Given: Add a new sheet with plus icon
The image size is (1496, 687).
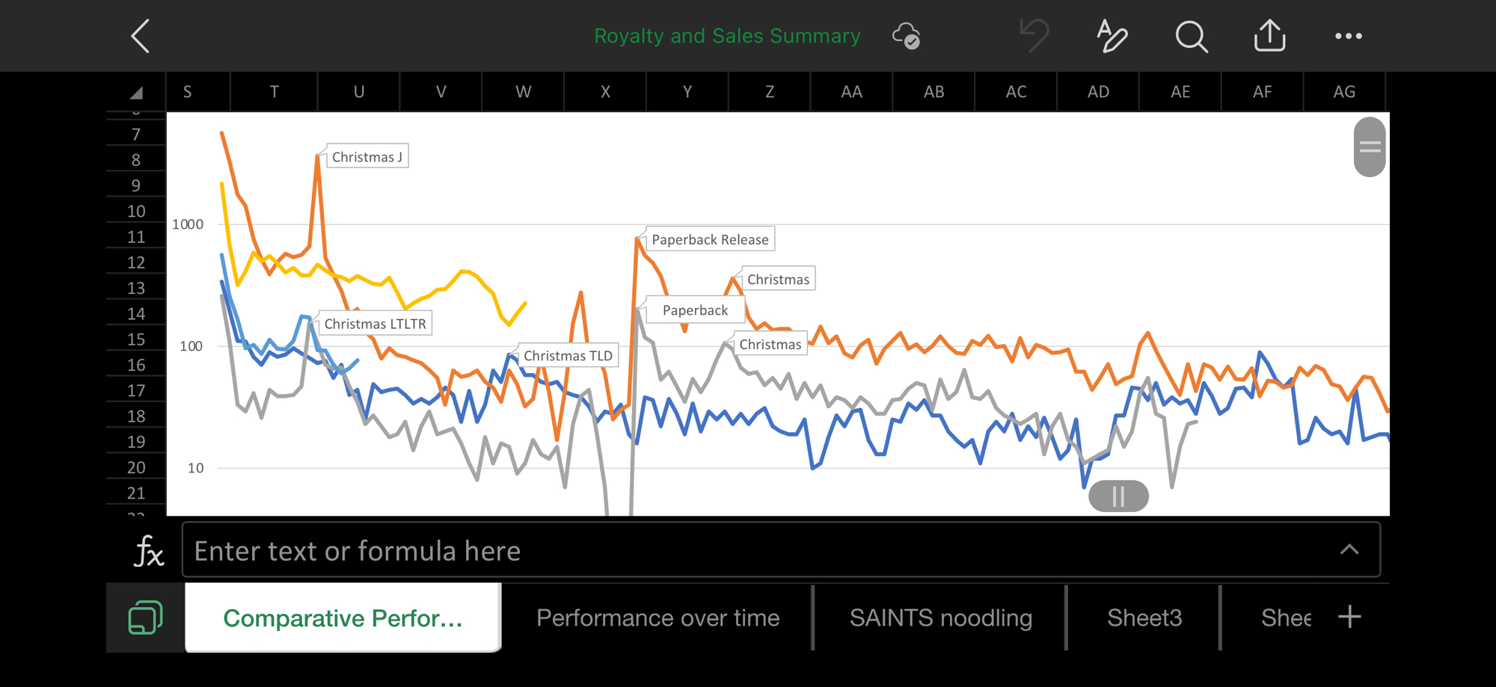Looking at the screenshot, I should coord(1349,617).
